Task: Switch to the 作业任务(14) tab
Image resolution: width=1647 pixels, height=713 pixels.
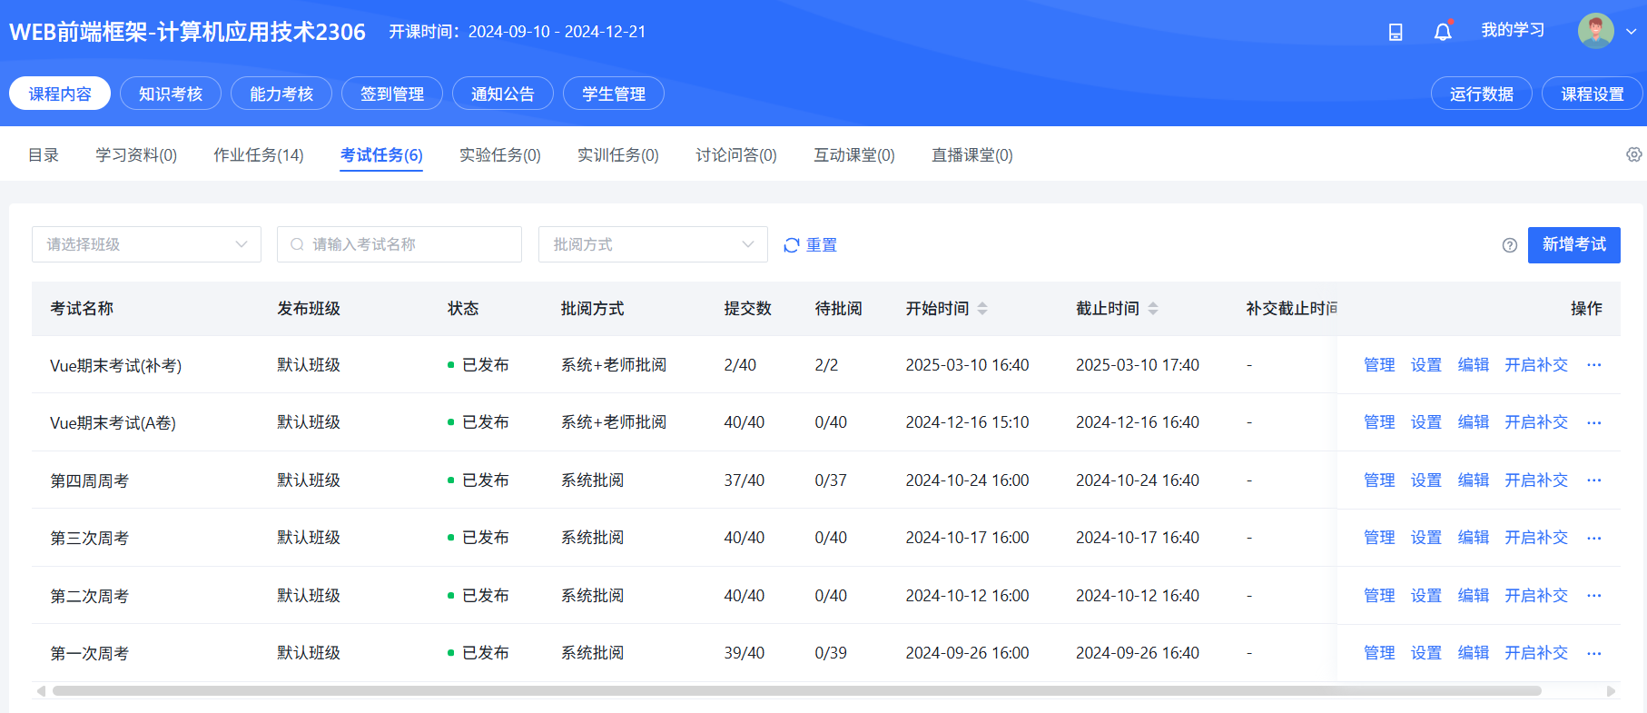Action: click(259, 155)
